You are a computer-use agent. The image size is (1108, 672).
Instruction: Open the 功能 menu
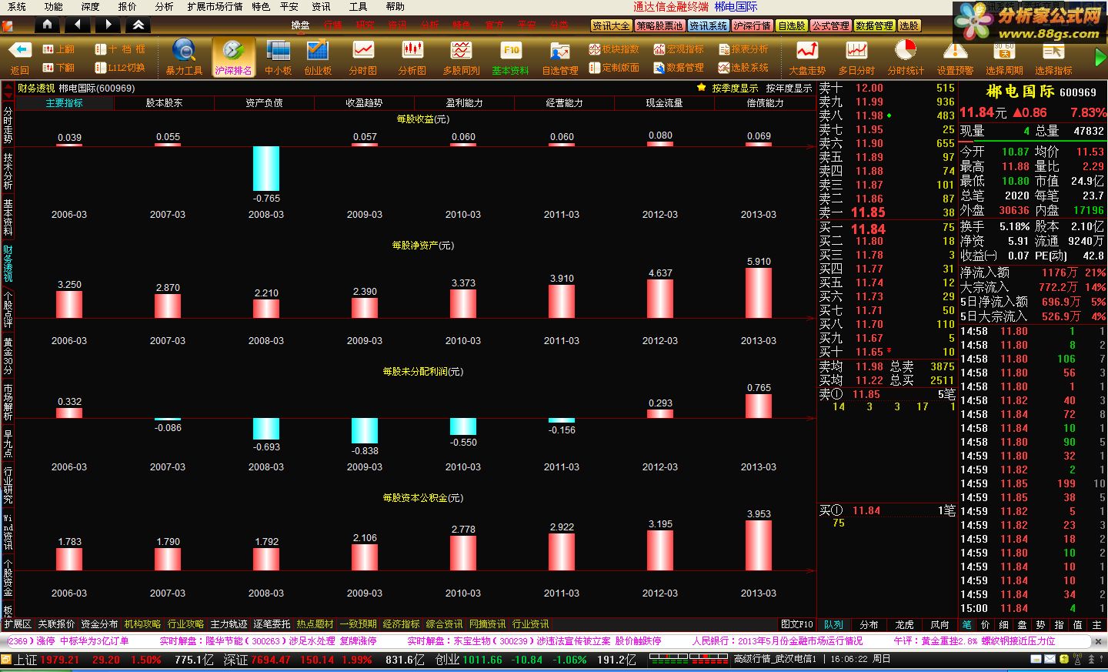[x=53, y=7]
